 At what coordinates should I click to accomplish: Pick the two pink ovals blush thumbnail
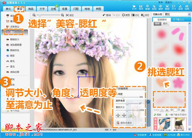pos(178,34)
